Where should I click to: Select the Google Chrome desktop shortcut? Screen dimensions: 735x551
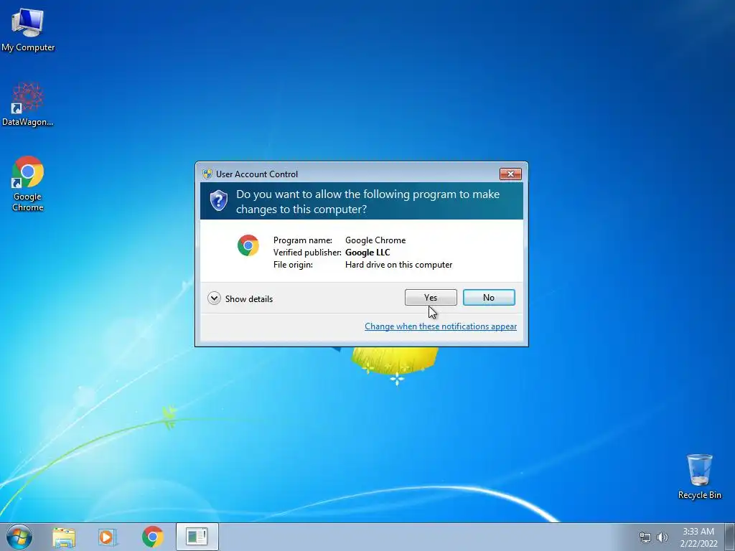[28, 184]
